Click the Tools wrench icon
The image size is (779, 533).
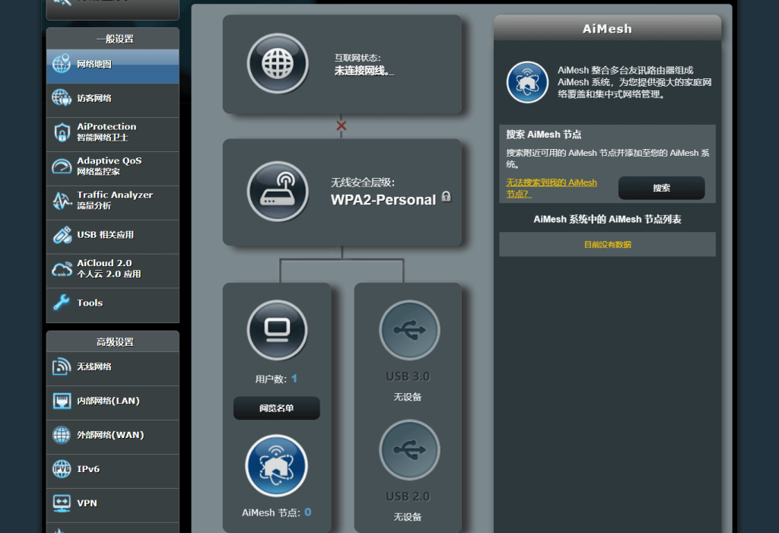(x=62, y=303)
